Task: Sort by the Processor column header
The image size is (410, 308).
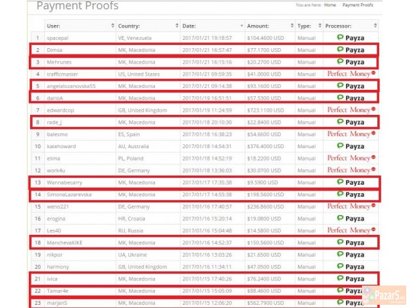Action: coord(373,26)
